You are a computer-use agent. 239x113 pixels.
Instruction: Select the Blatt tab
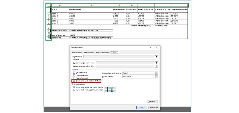click(x=115, y=52)
